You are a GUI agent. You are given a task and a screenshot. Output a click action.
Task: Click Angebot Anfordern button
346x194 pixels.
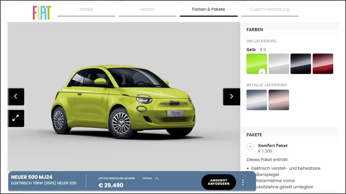click(218, 182)
